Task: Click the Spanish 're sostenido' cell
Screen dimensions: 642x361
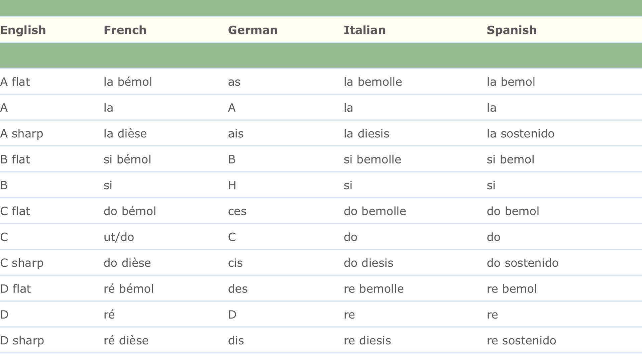Action: 521,341
